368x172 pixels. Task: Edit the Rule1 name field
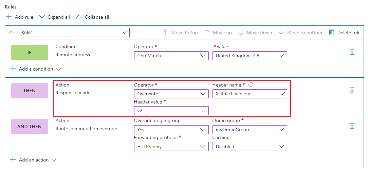tap(74, 32)
